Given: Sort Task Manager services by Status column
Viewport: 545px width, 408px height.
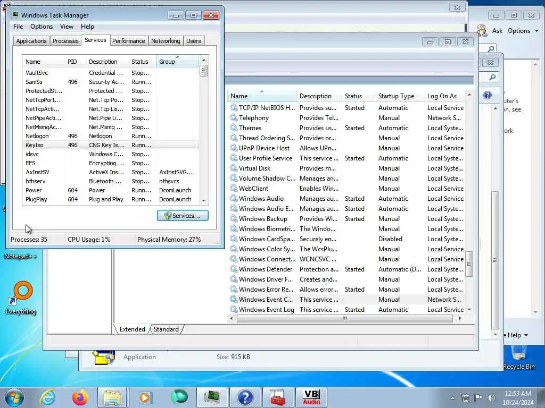Looking at the screenshot, I should coord(142,62).
